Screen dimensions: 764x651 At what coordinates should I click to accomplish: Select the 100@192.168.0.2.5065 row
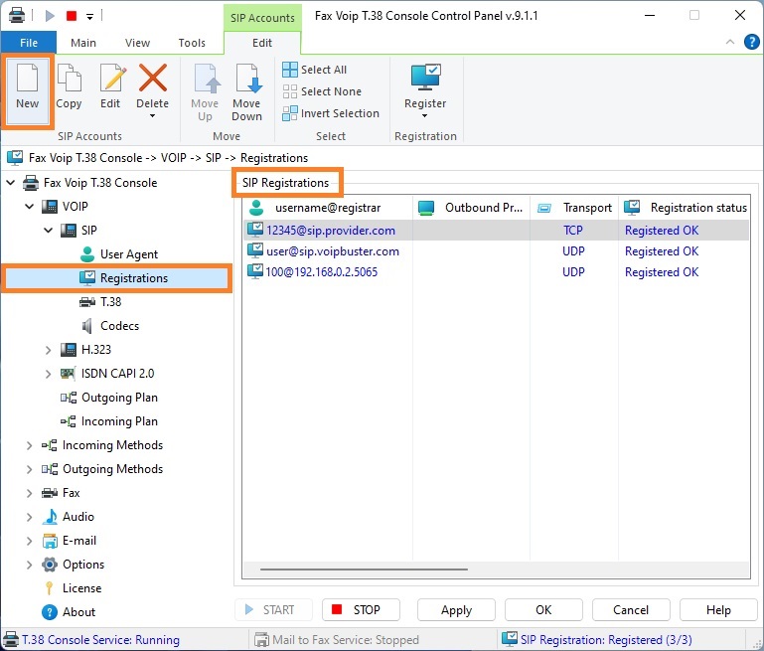coord(496,272)
